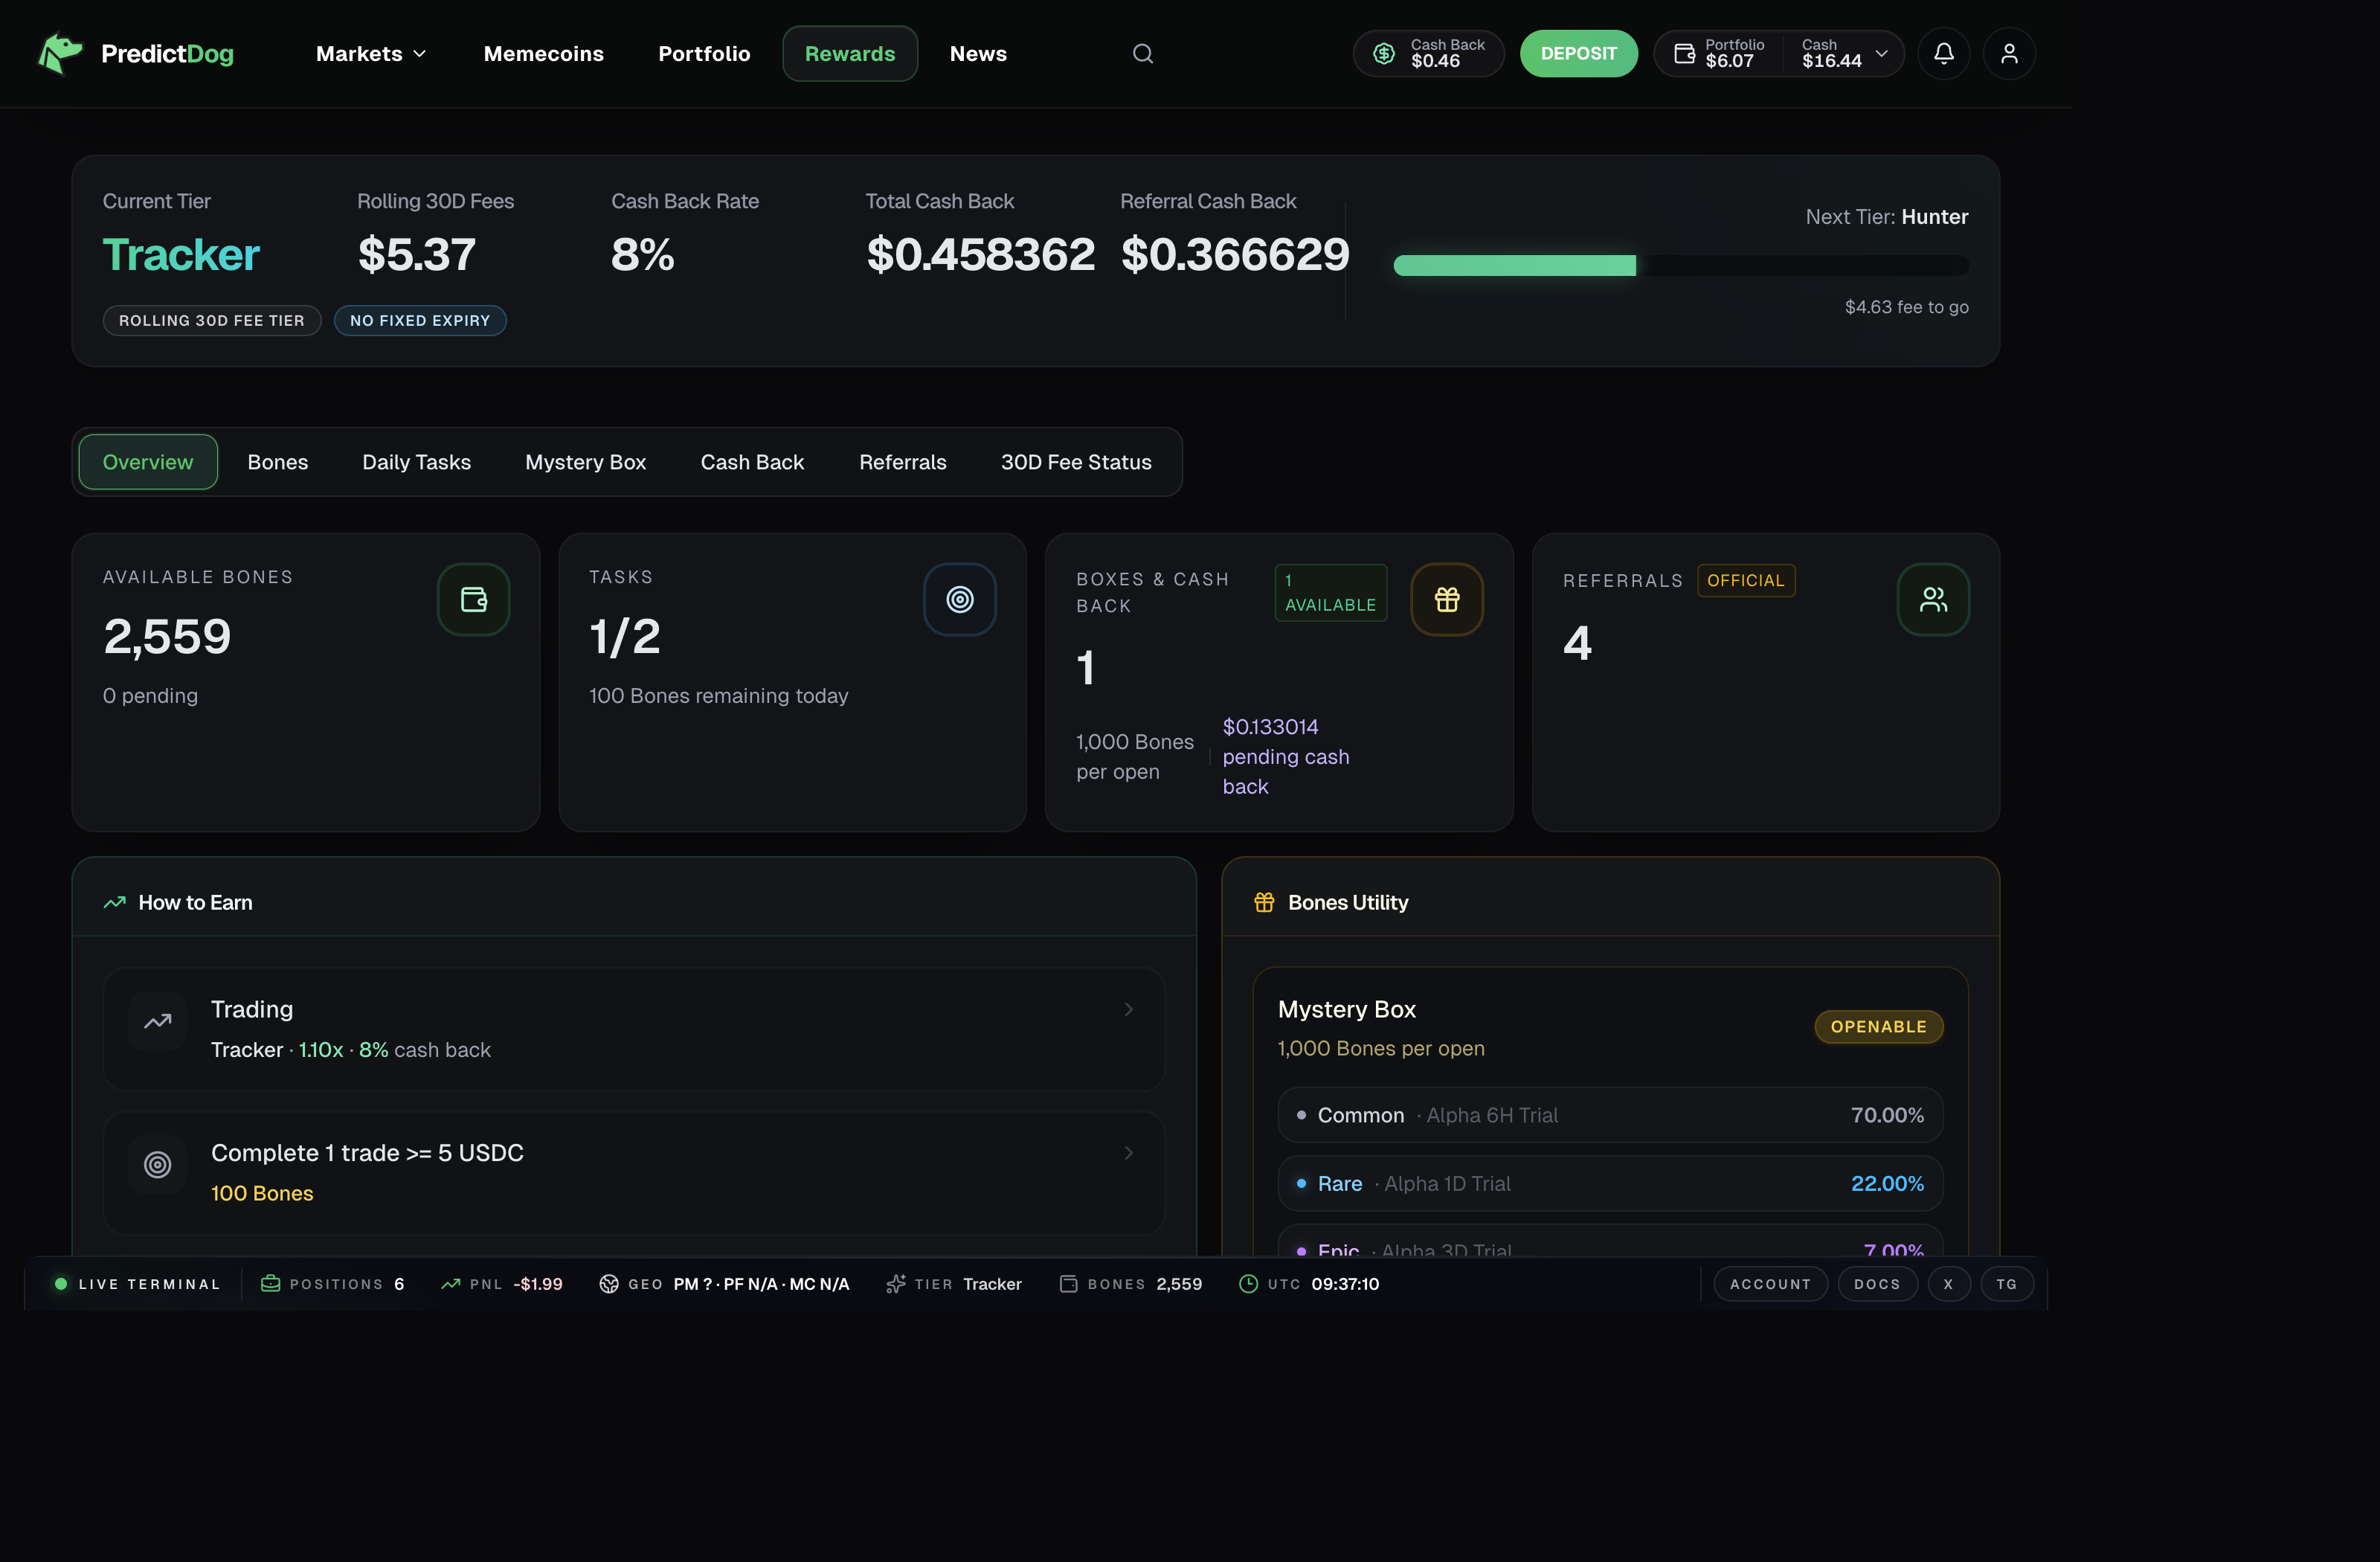Open the News nav item
Viewport: 2380px width, 1562px height.
[x=978, y=54]
